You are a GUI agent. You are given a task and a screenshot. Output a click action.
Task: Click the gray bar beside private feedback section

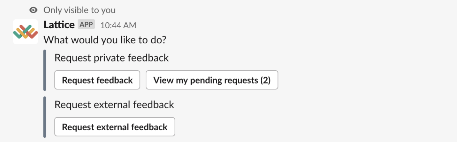click(45, 70)
